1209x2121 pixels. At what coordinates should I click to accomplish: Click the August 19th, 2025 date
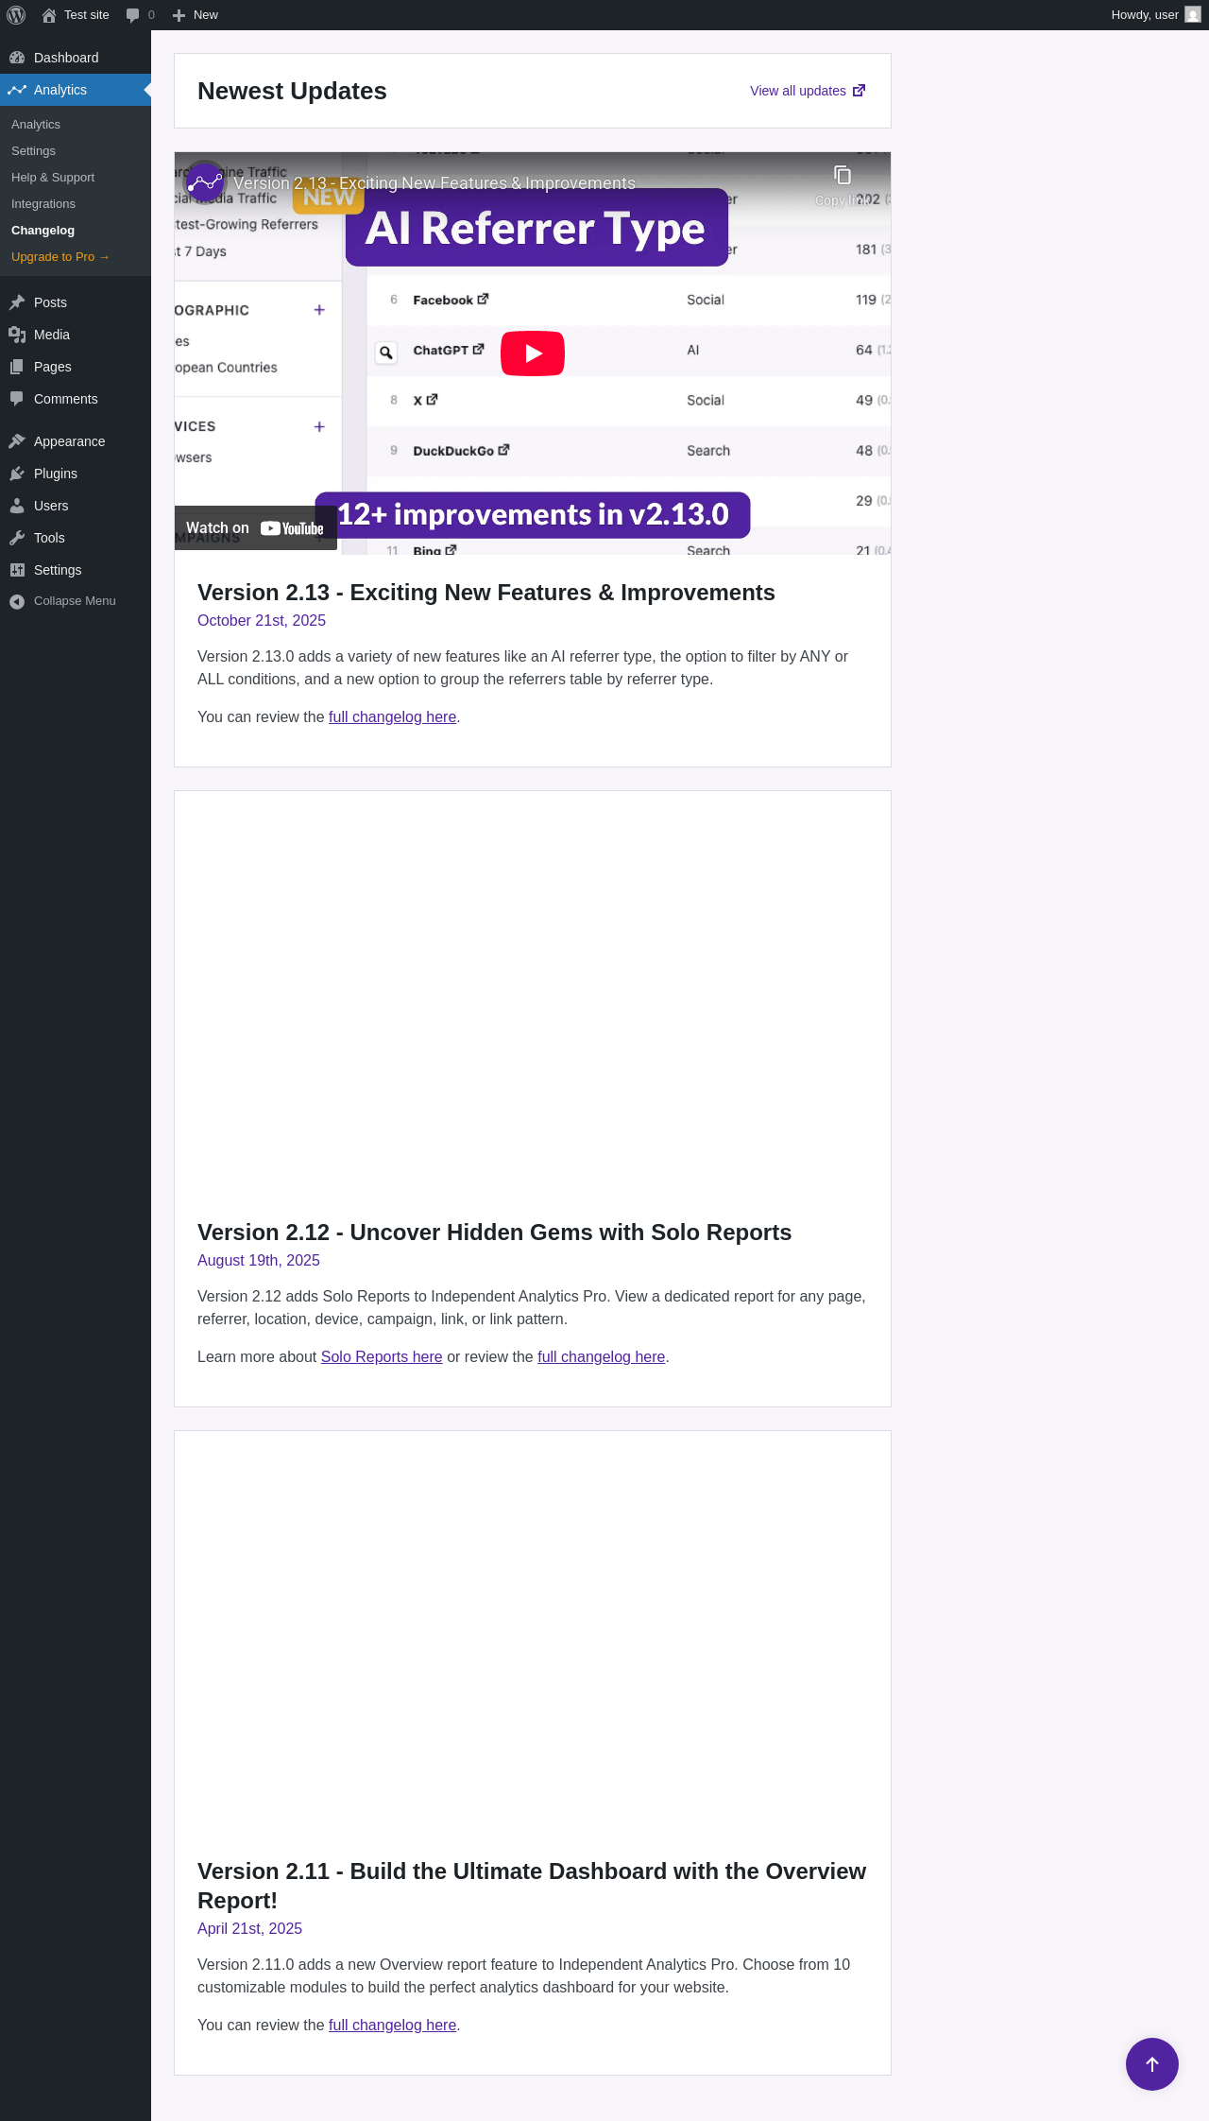tap(259, 1260)
